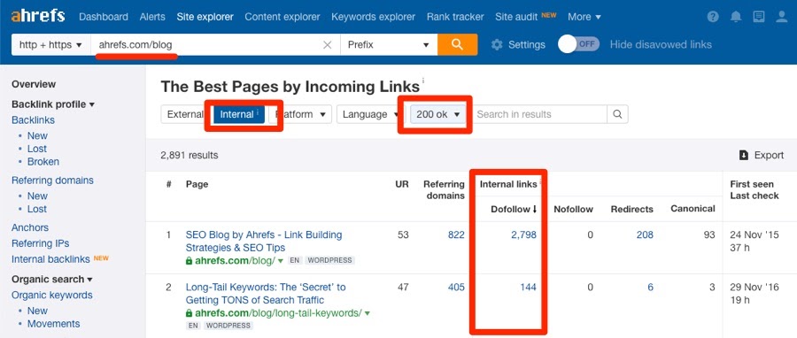797x338 pixels.
Task: Click the Ahrefs logo
Action: coord(38,16)
